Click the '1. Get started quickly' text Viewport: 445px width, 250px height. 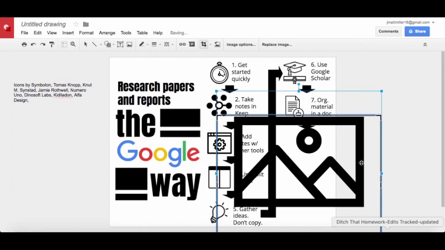(x=241, y=72)
